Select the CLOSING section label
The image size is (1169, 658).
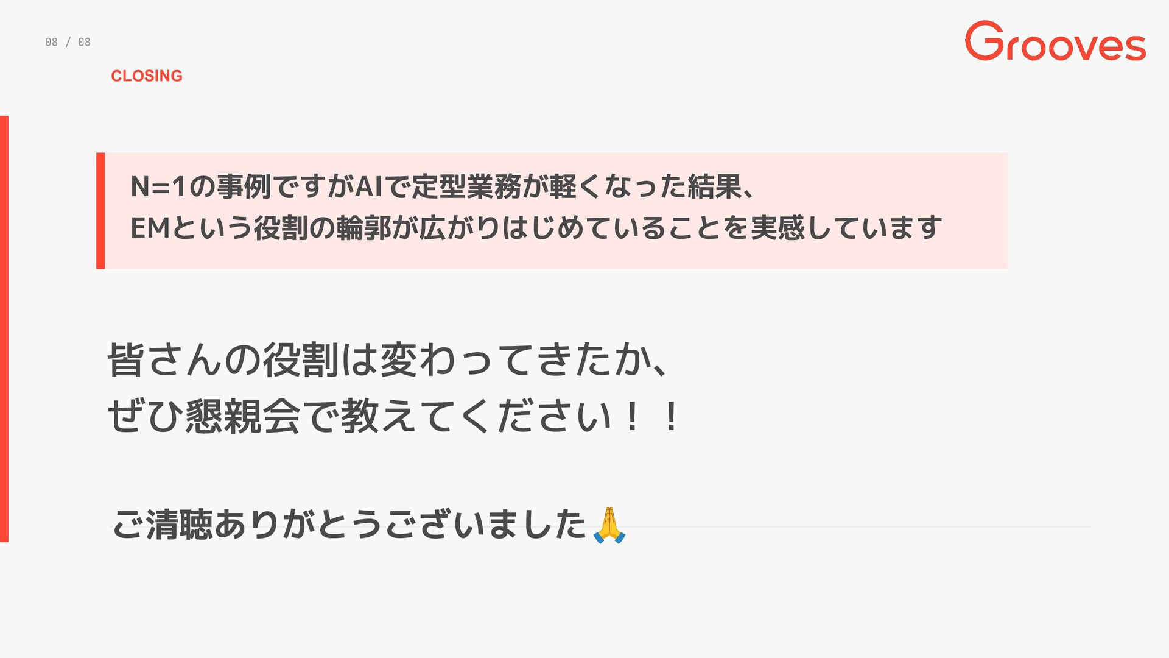147,76
